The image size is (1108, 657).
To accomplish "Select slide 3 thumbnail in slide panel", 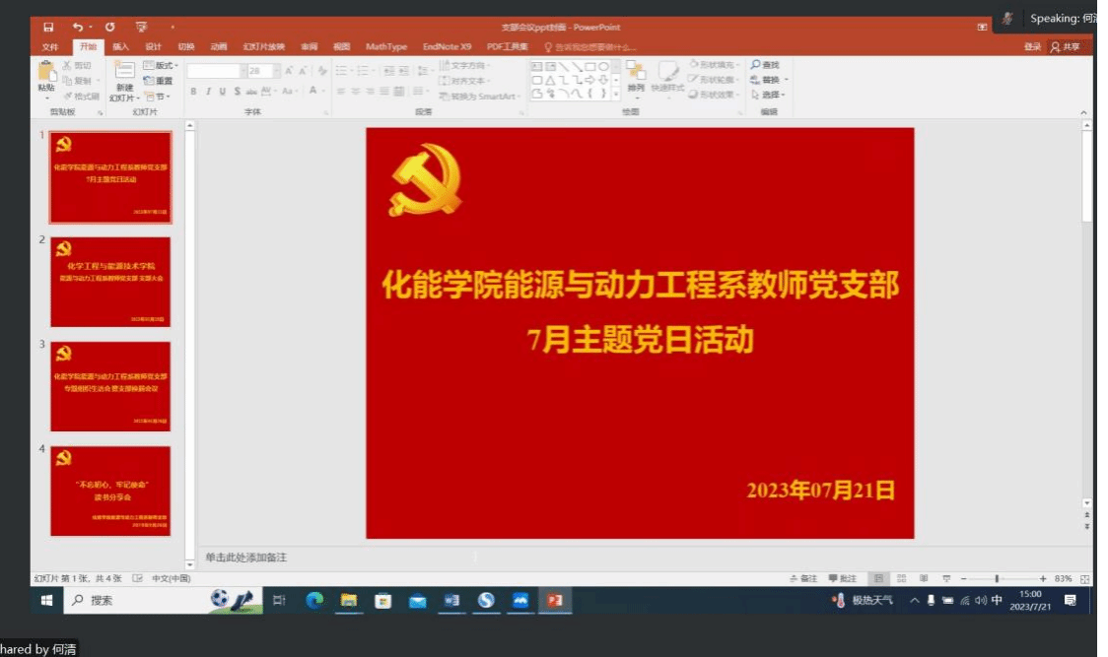I will [110, 386].
